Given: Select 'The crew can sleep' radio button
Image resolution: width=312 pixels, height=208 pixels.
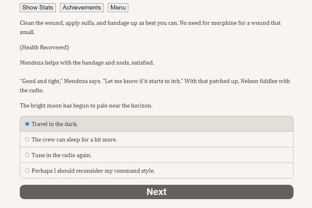Looking at the screenshot, I should point(27,140).
